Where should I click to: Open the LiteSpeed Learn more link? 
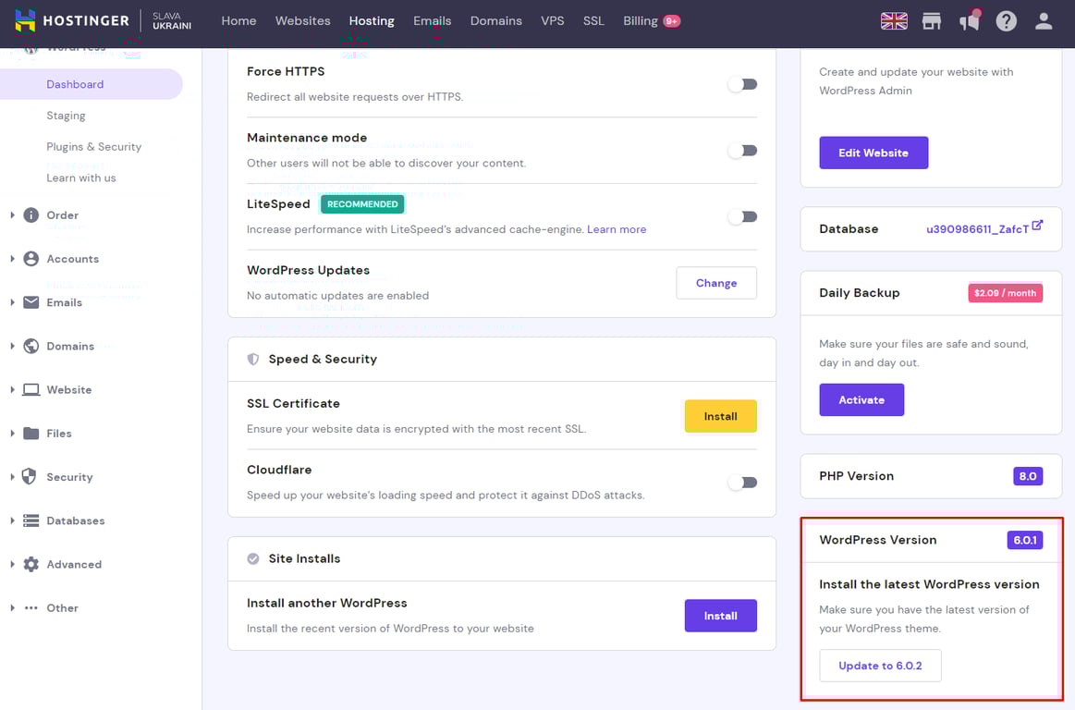pyautogui.click(x=617, y=228)
